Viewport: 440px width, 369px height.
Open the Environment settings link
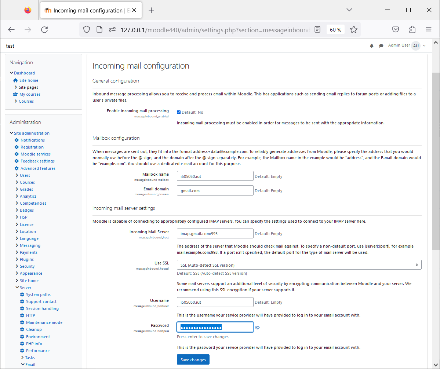pos(38,336)
